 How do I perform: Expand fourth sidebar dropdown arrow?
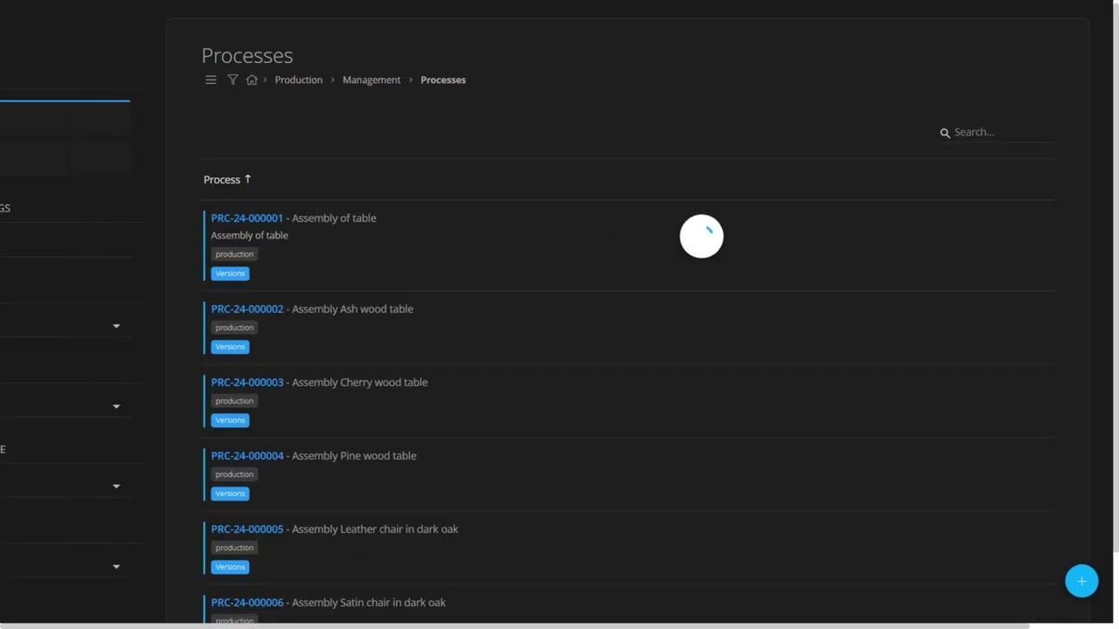pyautogui.click(x=116, y=567)
